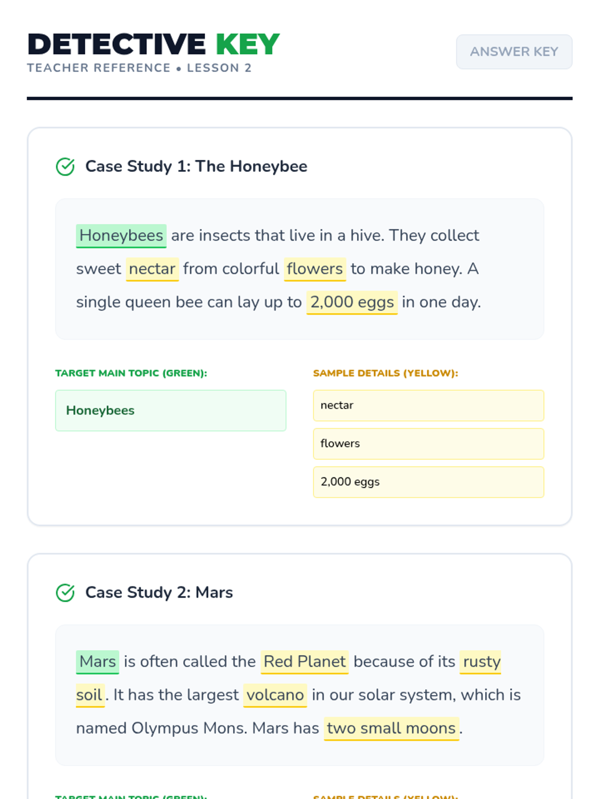Viewport: 599px width, 799px height.
Task: Click the DETECTIVE KEY page title
Action: (153, 44)
